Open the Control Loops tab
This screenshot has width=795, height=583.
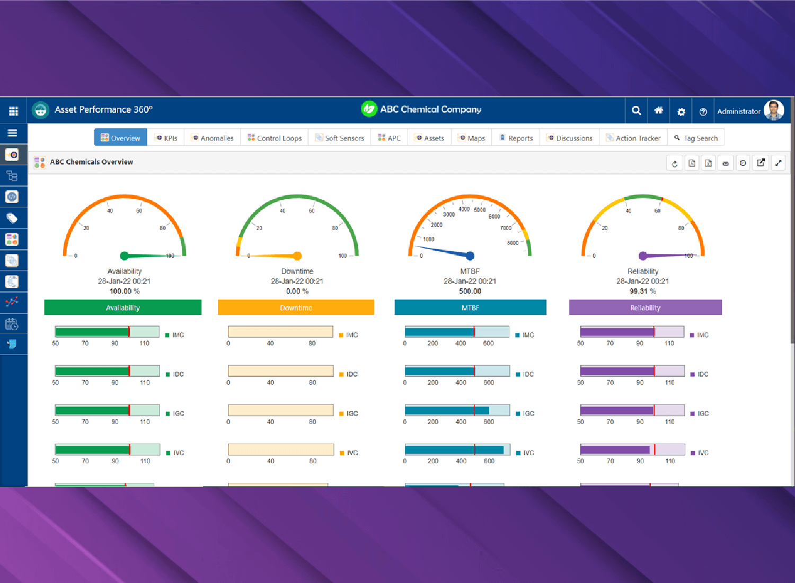tap(275, 138)
